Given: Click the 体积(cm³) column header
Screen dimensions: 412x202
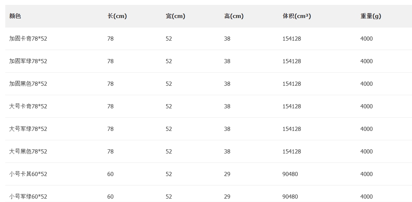Looking at the screenshot, I should coord(297,16).
